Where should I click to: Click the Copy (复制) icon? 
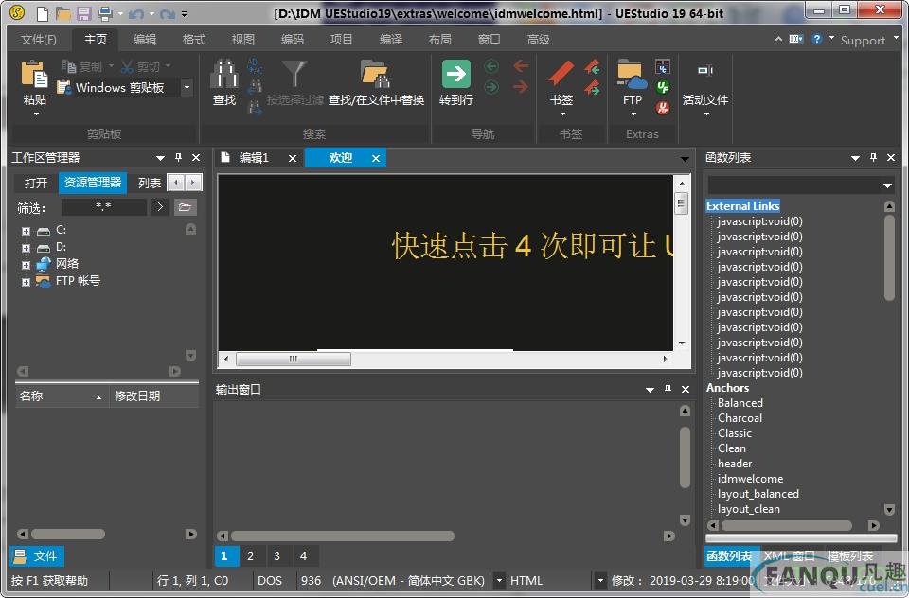pyautogui.click(x=69, y=66)
